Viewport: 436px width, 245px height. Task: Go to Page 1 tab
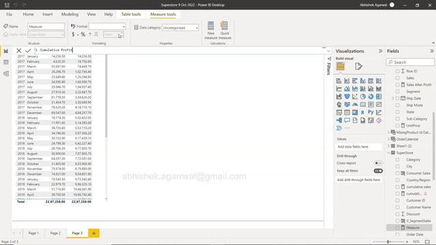pos(33,233)
